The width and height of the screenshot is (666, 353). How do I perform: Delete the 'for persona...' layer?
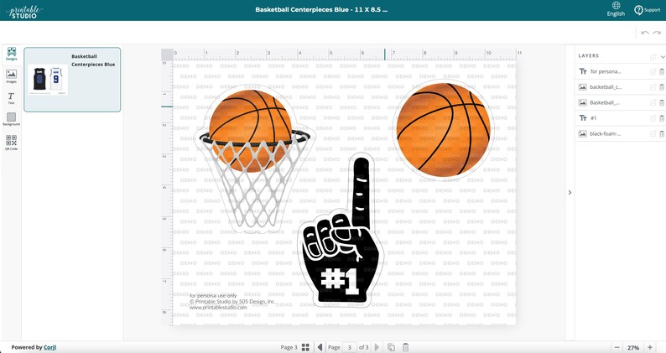(662, 72)
